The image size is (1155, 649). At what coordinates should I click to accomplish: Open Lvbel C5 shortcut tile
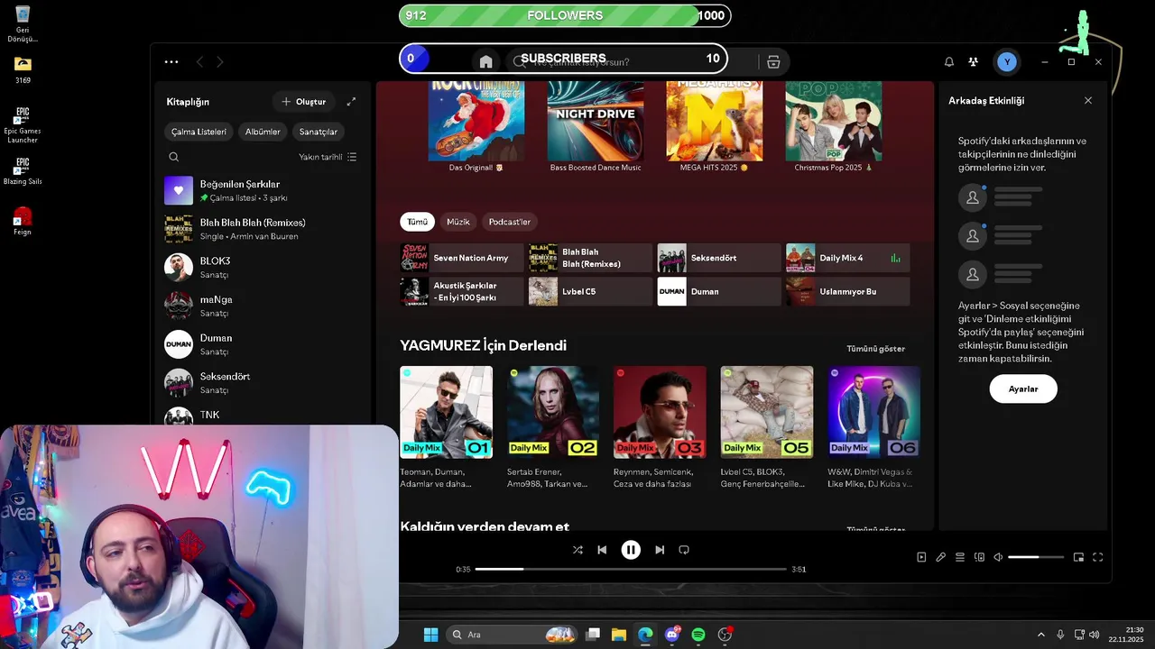click(590, 291)
